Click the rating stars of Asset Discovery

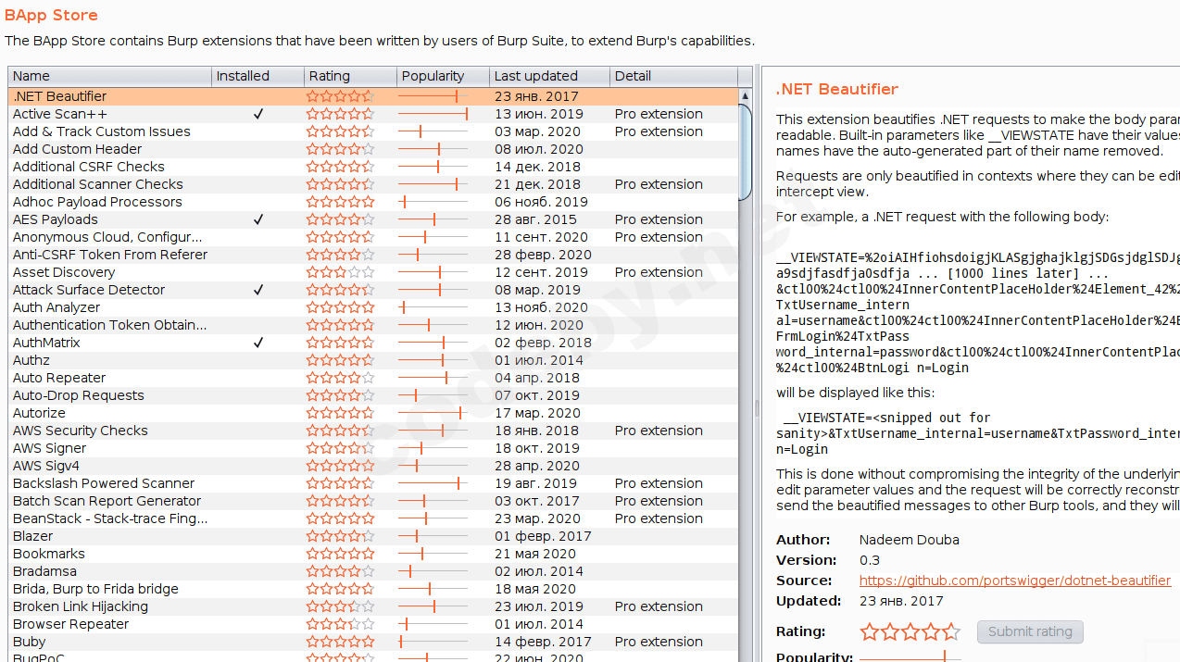341,272
